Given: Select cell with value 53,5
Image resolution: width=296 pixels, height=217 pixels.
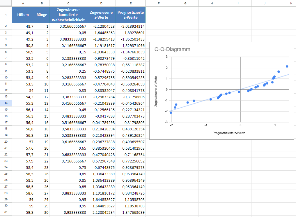Looking at the screenshot, I should coord(23,84).
